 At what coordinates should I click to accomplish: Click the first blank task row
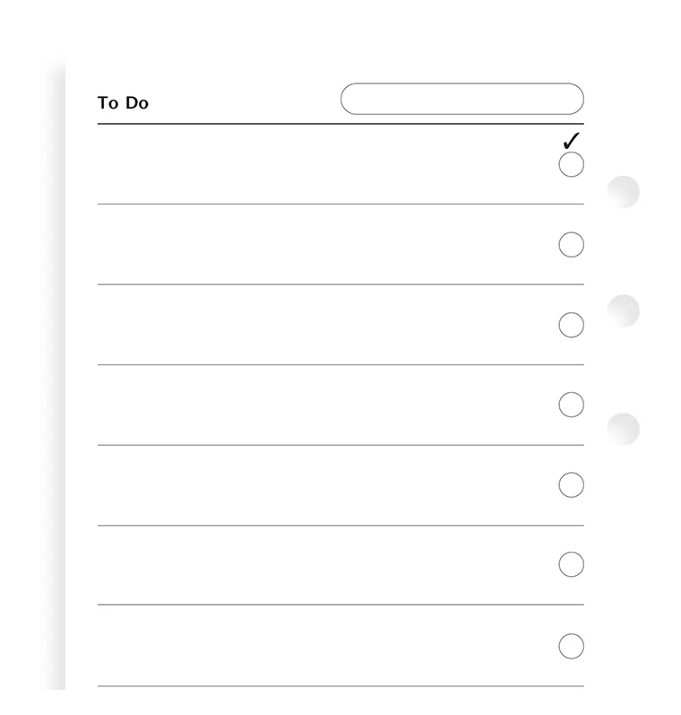[x=323, y=165]
